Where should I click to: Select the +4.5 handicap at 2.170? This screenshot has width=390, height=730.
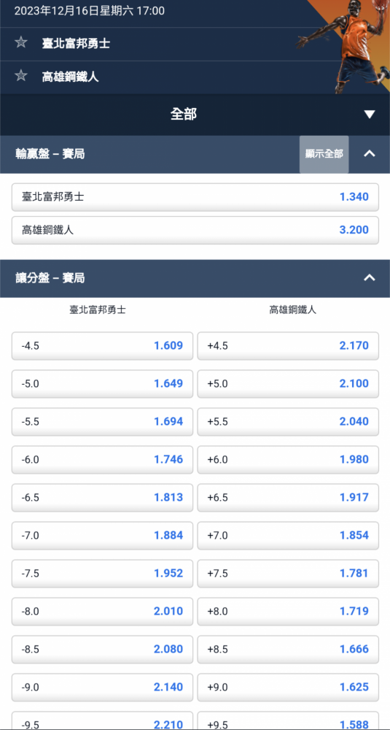tap(288, 345)
